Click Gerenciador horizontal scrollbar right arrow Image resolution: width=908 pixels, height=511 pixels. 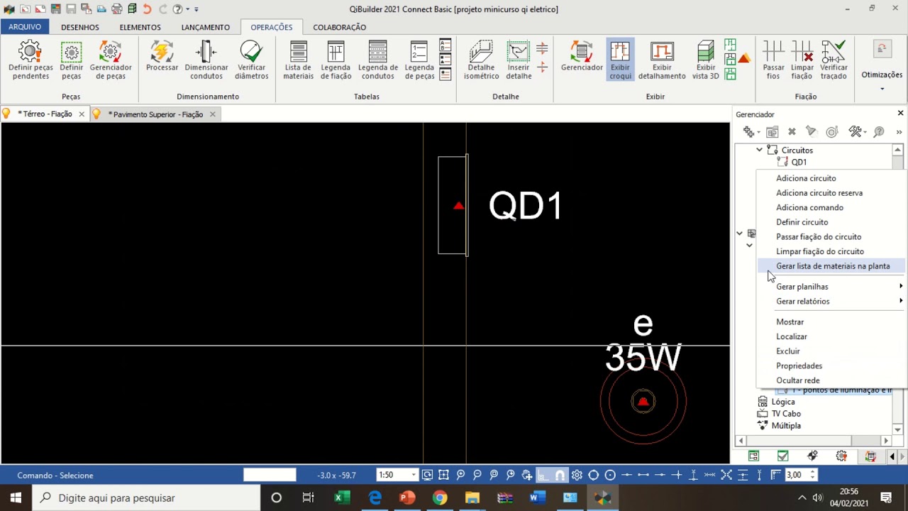point(885,441)
